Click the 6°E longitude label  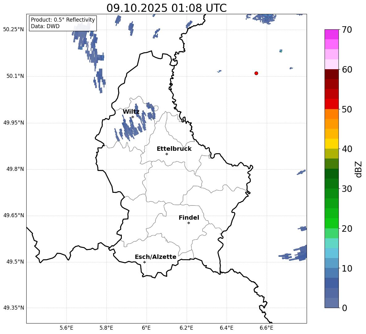tap(146, 328)
